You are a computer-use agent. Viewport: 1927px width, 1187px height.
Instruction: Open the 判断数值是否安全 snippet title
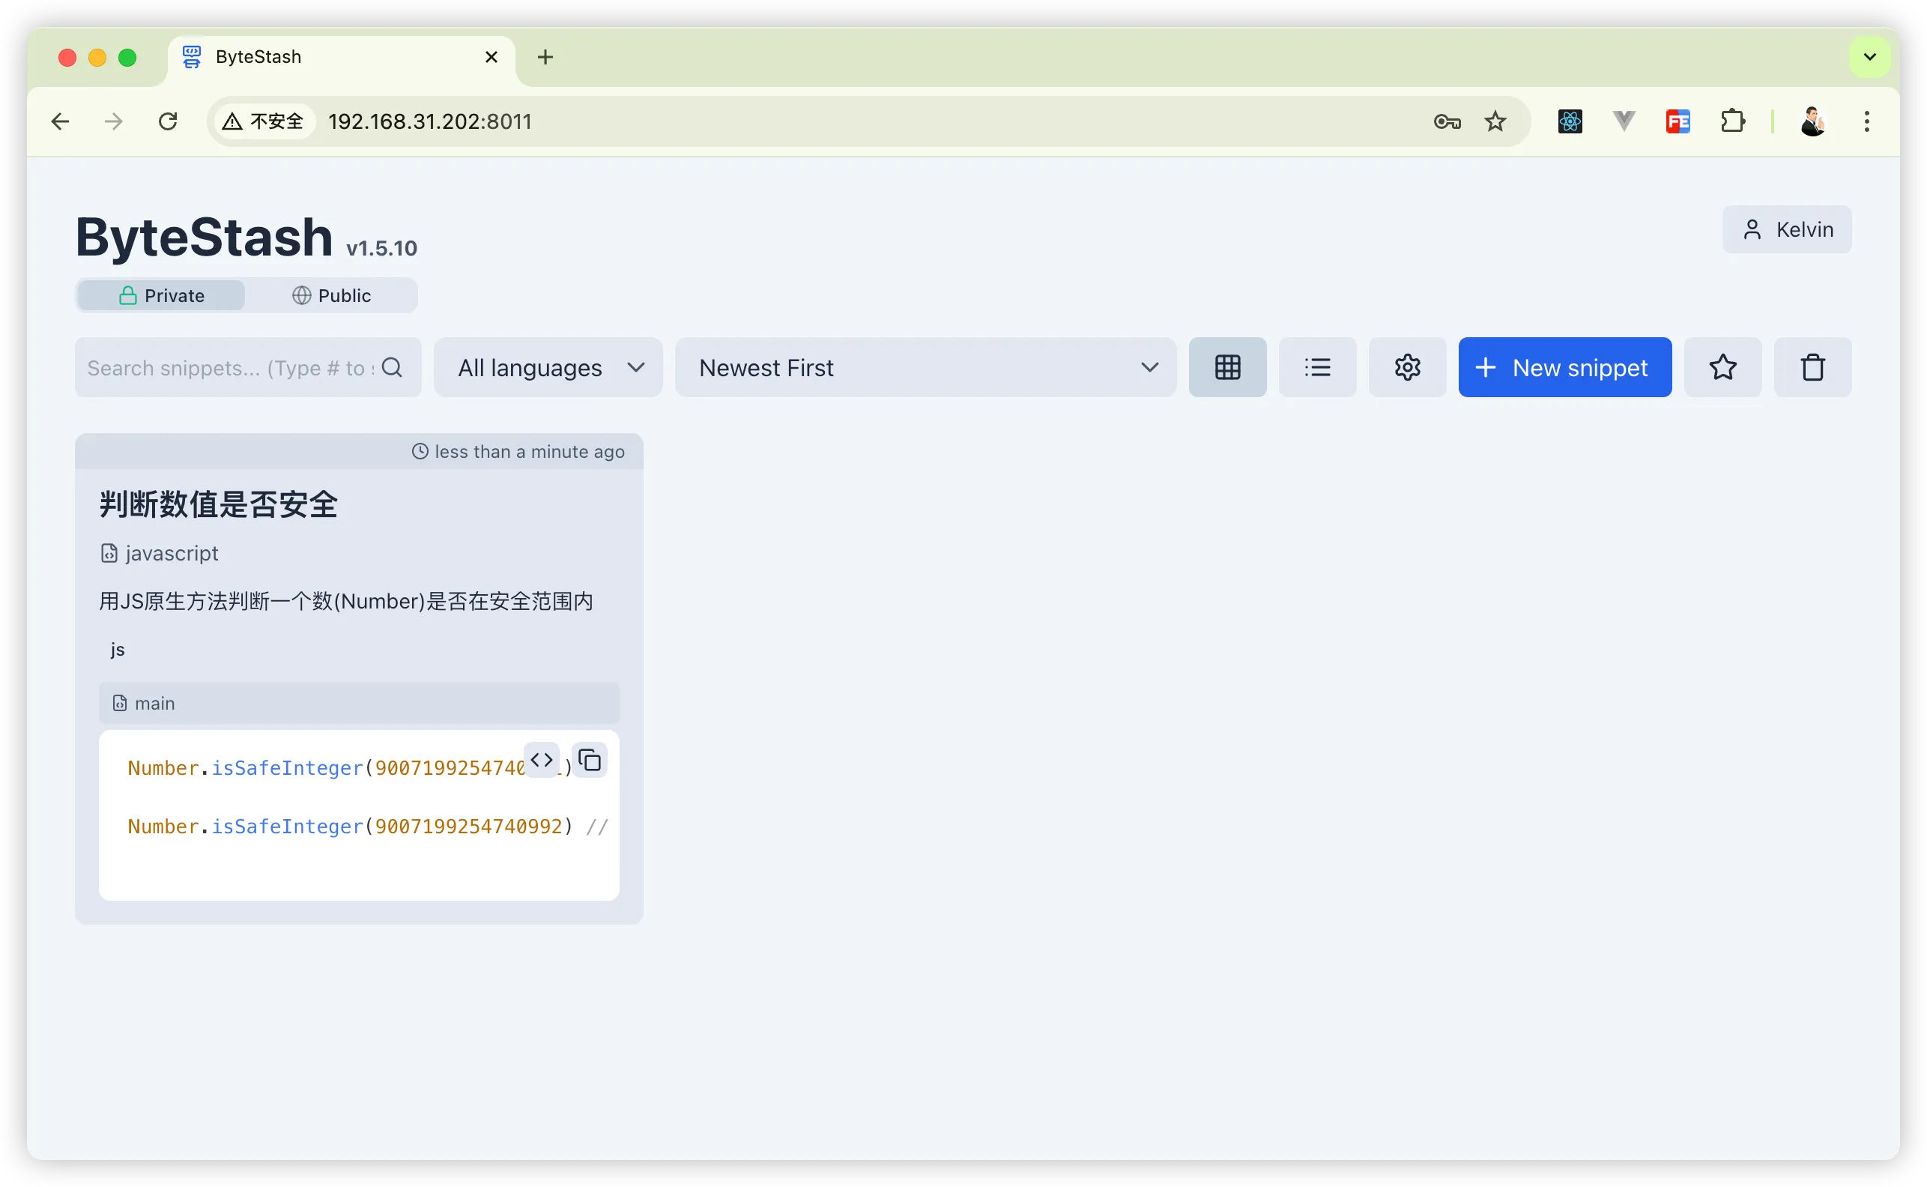(218, 504)
